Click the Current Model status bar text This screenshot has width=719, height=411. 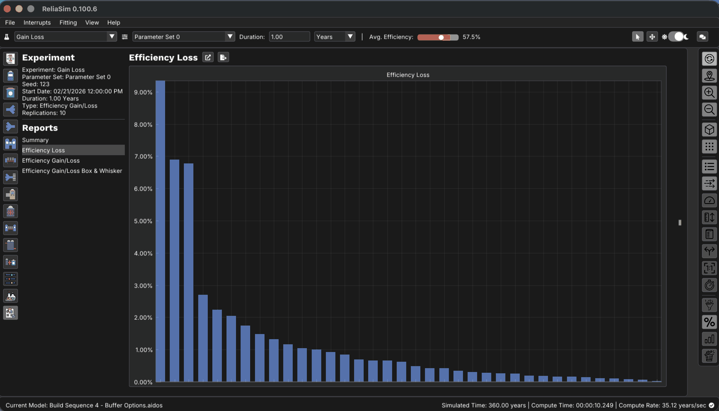point(84,405)
